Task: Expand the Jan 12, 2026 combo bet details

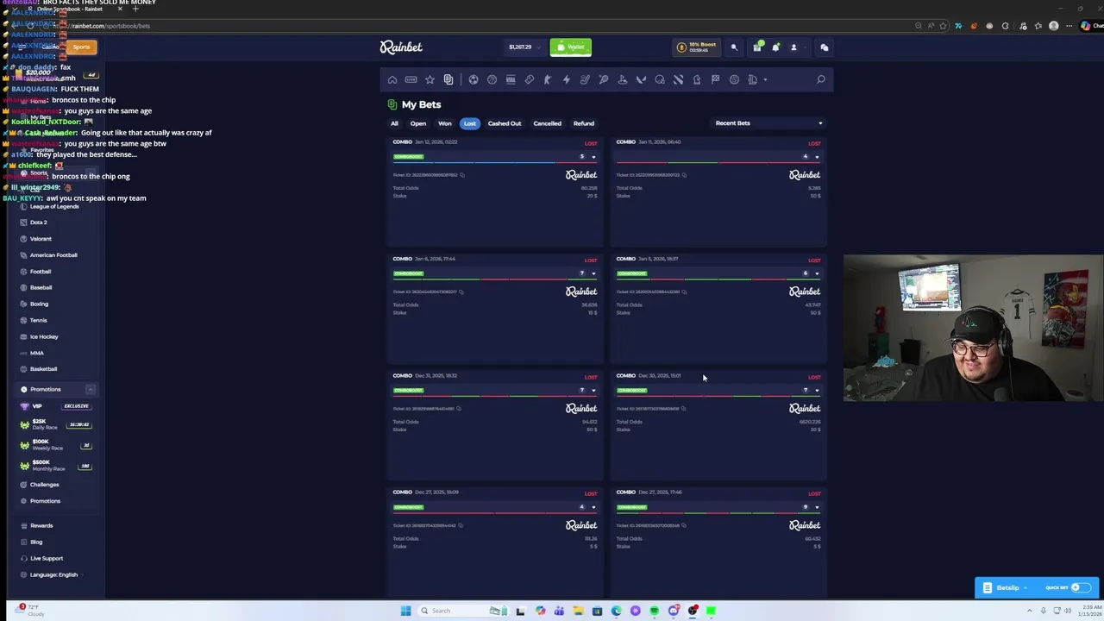Action: [x=593, y=157]
